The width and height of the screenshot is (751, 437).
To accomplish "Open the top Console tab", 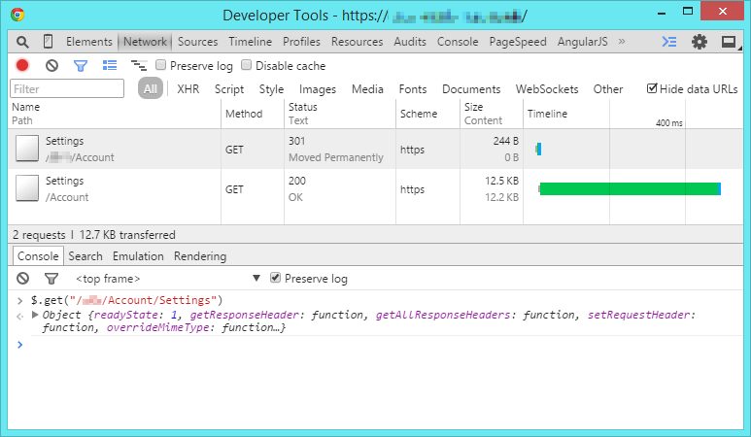I will coord(458,42).
